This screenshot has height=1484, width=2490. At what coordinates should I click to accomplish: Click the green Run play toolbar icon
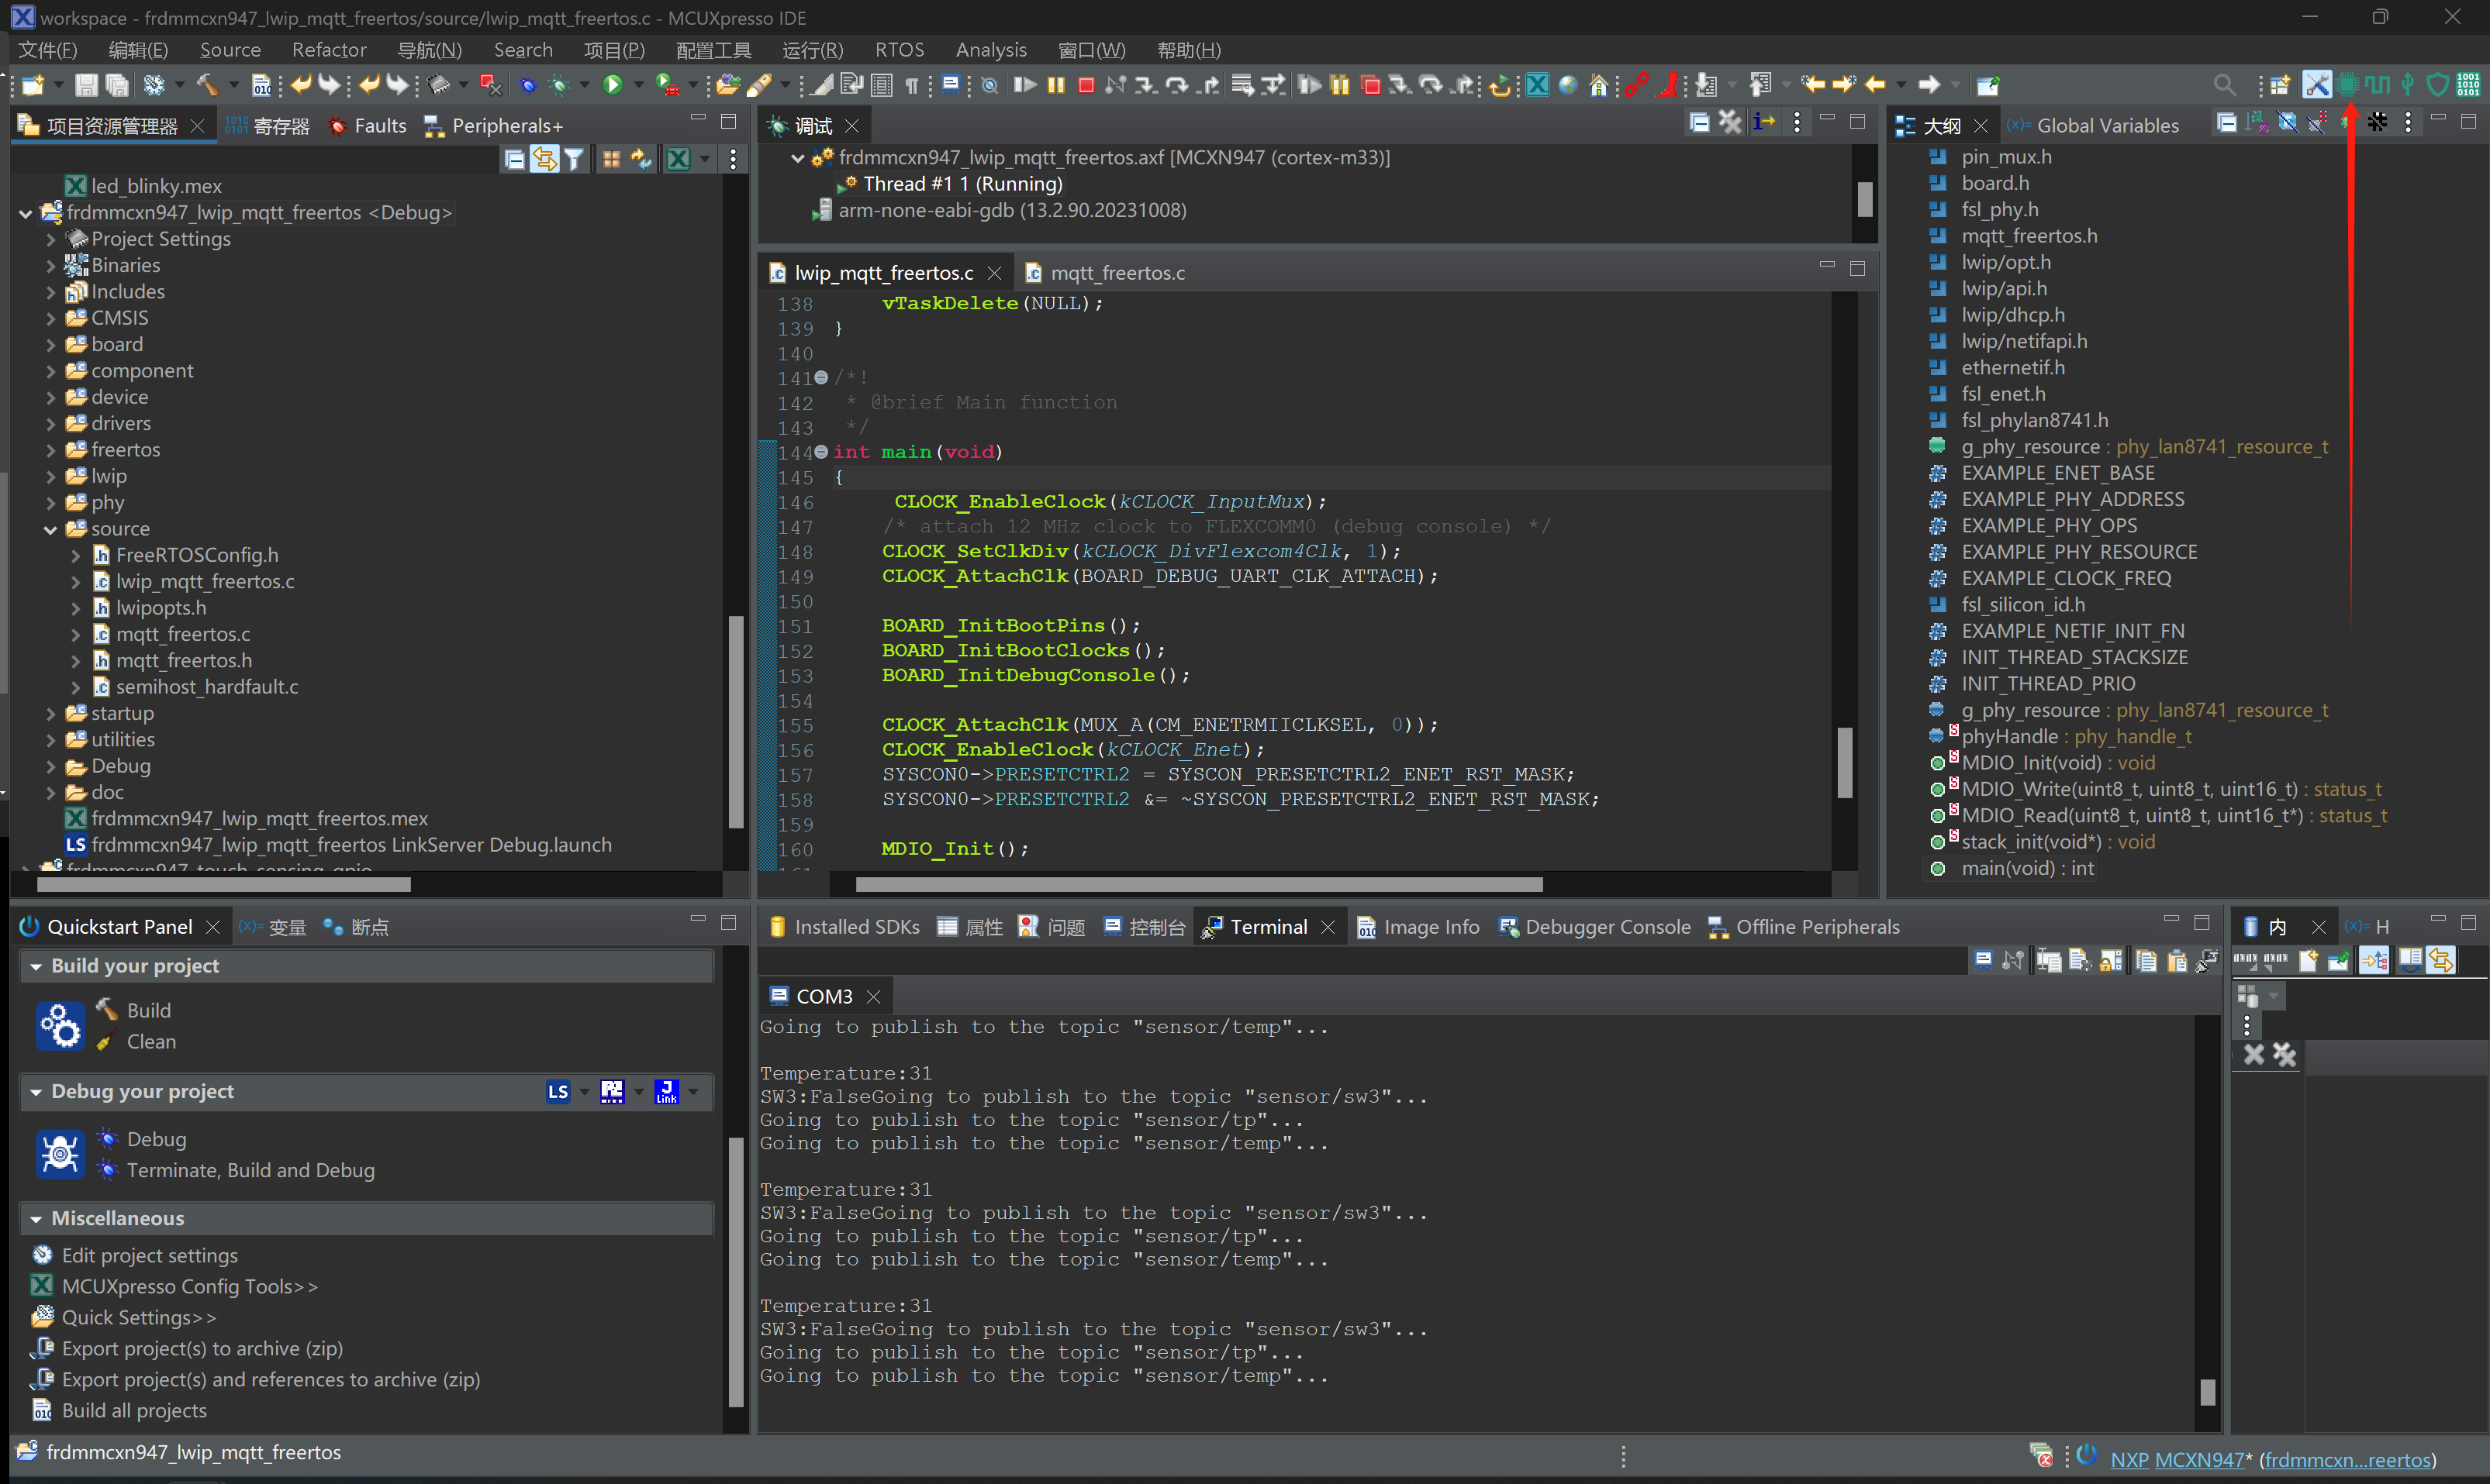point(613,85)
